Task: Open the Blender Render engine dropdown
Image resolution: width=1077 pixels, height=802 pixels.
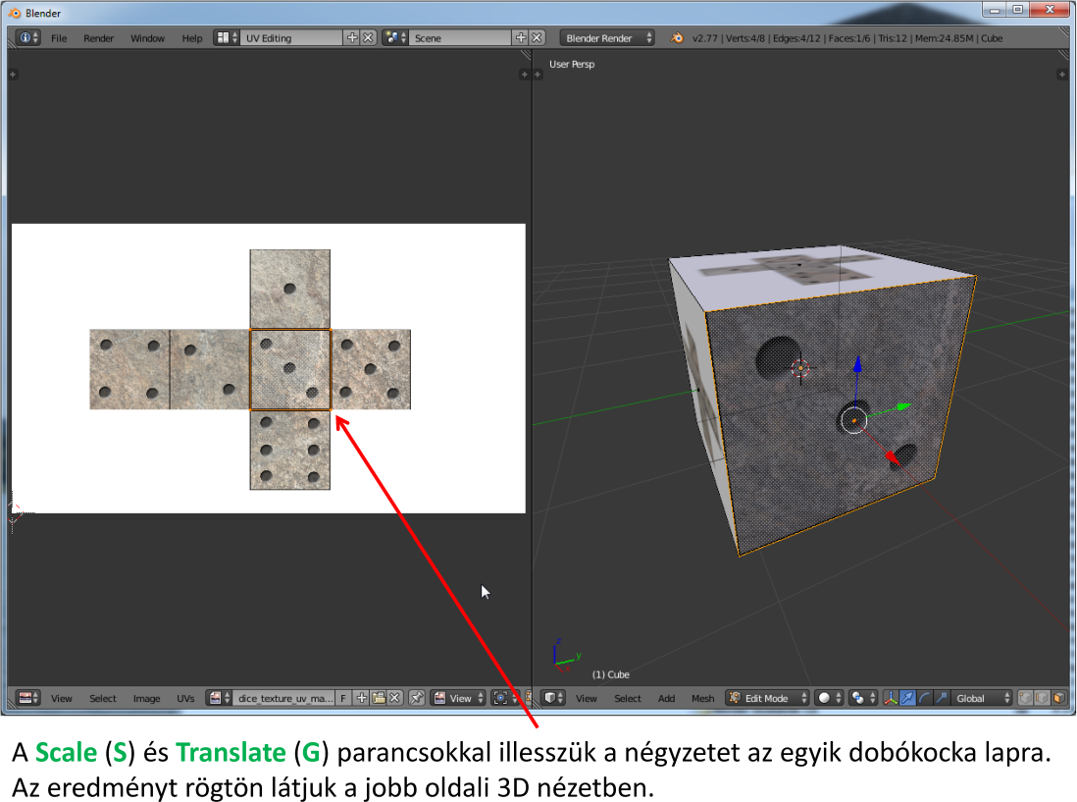Action: click(x=608, y=38)
